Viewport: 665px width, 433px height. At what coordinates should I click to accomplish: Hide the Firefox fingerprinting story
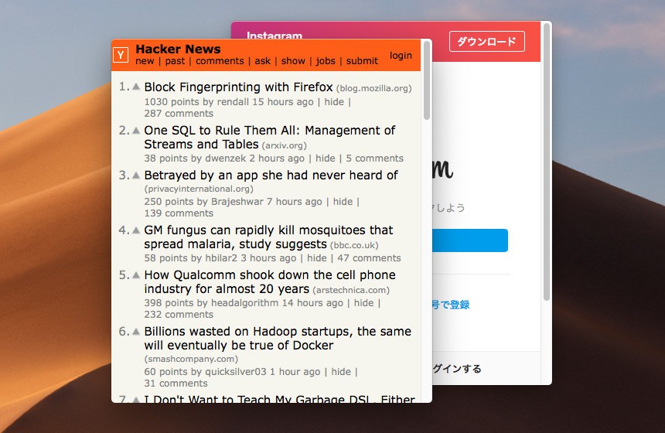tap(334, 102)
